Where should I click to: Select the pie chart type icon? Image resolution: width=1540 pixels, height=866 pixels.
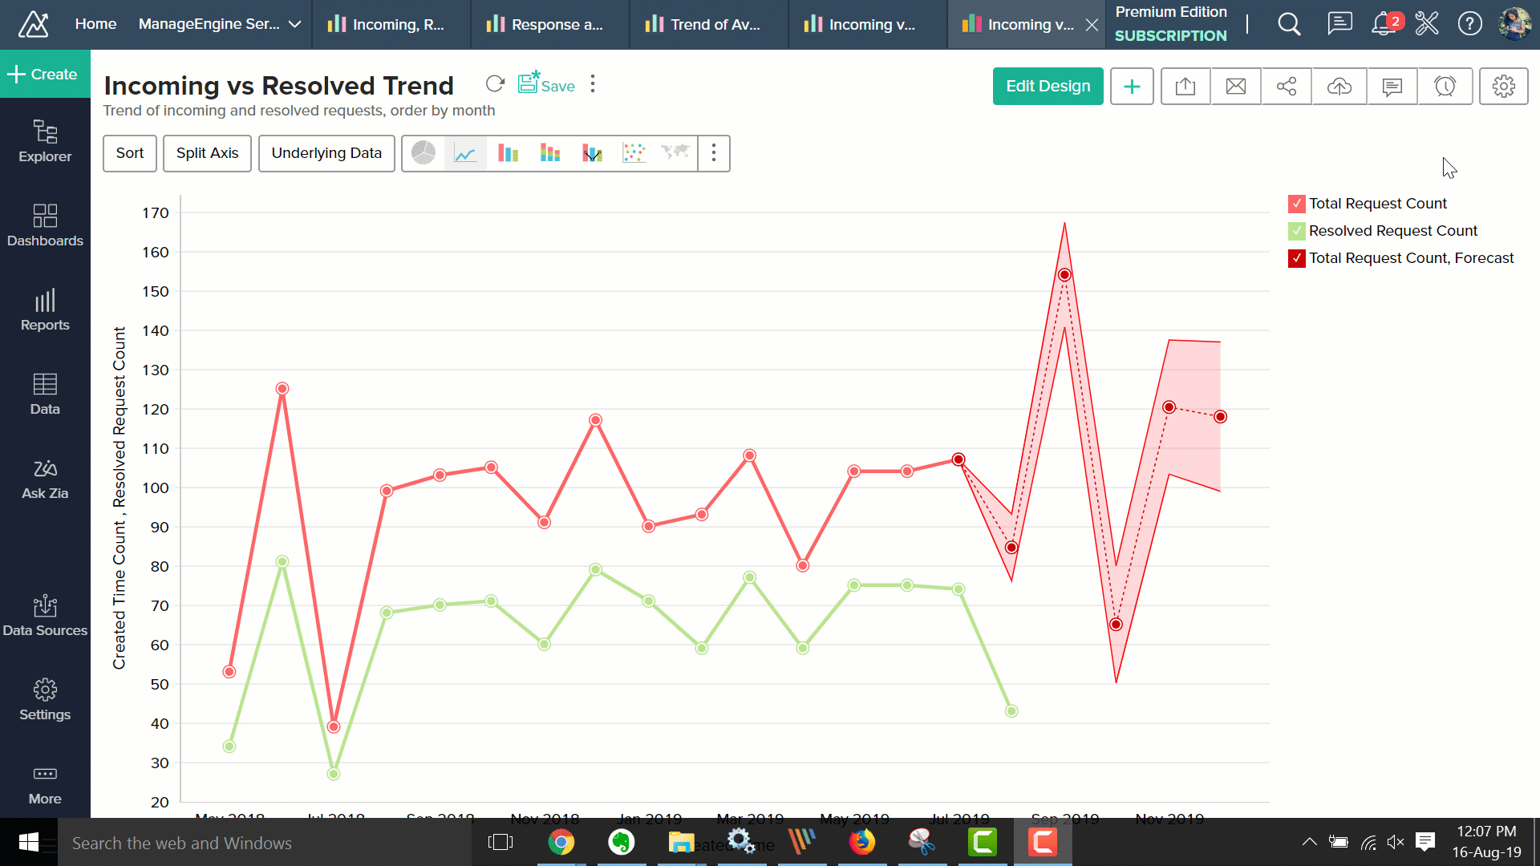[423, 153]
